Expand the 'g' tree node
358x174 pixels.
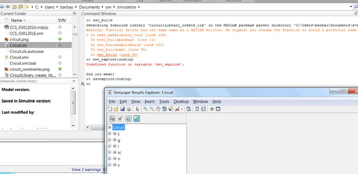(x=110, y=140)
